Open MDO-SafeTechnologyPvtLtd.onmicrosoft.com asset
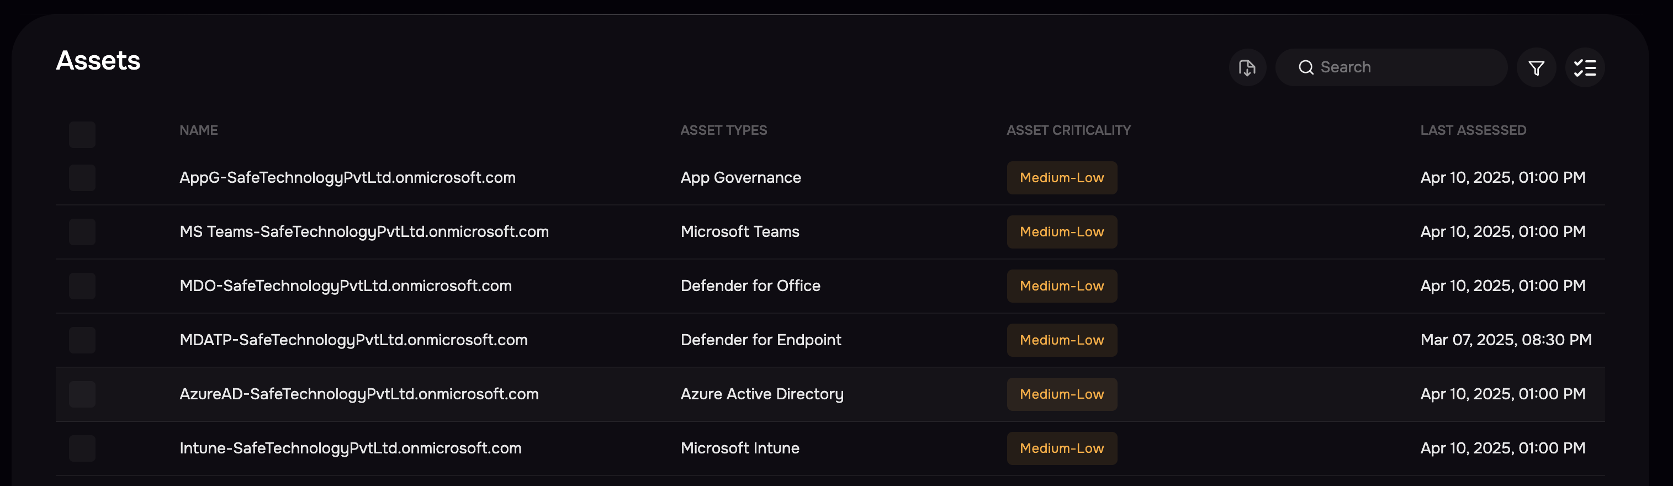1673x486 pixels. [346, 286]
